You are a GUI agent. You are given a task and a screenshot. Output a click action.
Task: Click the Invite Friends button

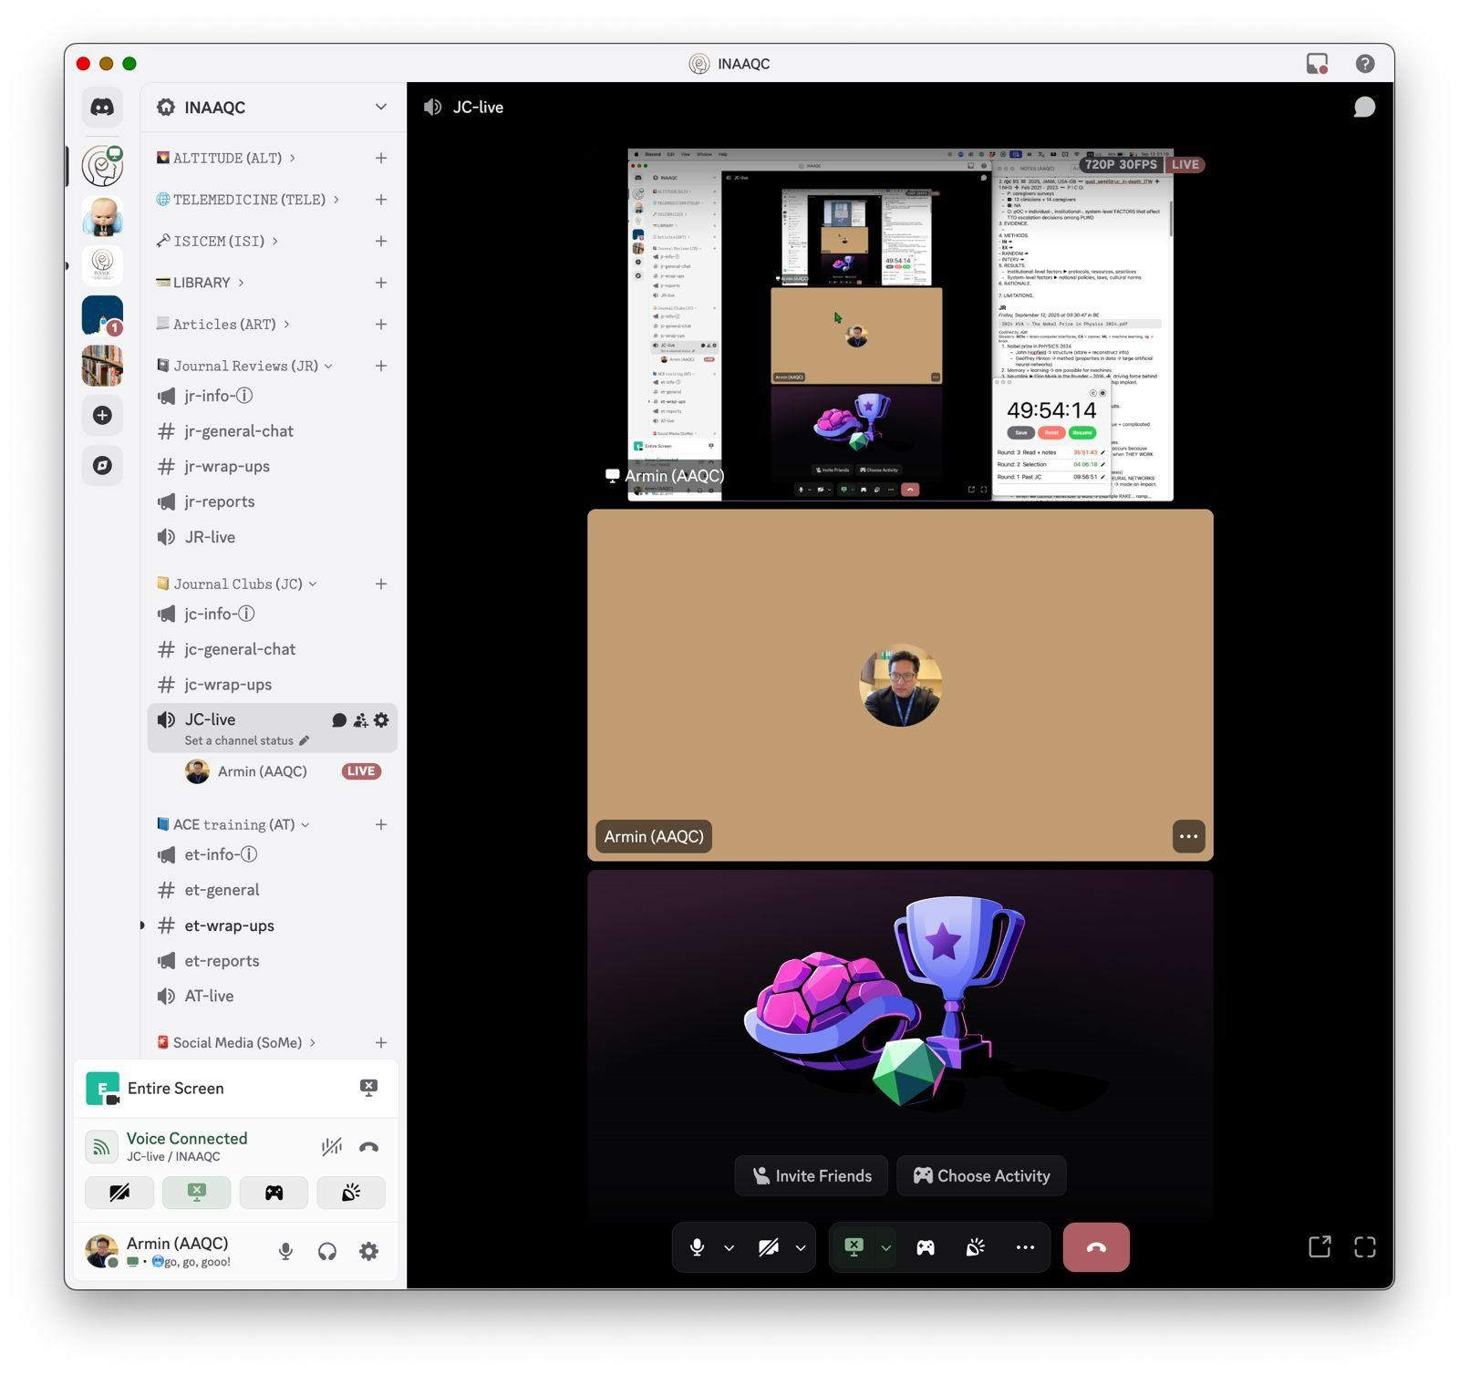(x=812, y=1176)
